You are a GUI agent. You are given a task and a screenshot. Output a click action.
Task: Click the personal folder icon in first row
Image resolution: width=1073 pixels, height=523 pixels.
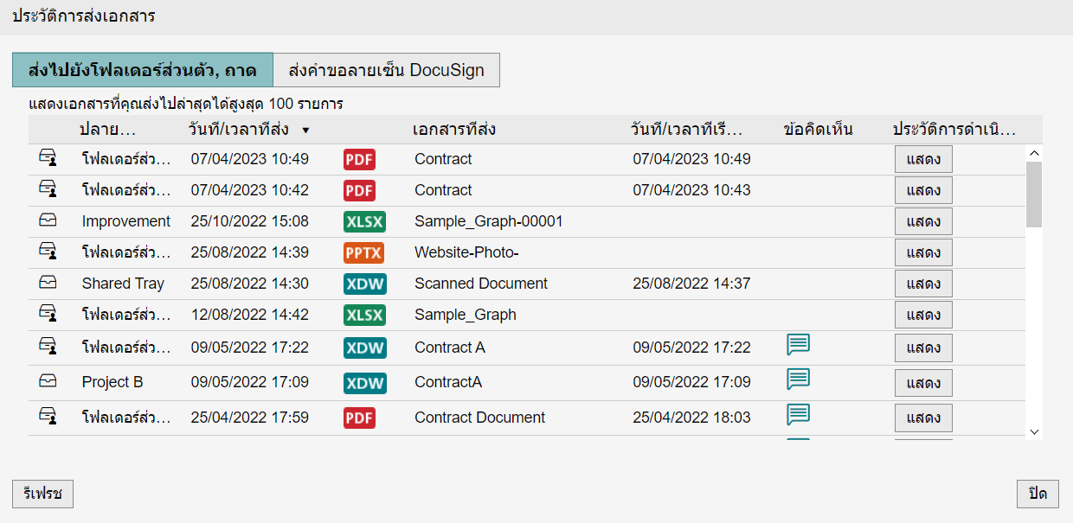pyautogui.click(x=48, y=159)
